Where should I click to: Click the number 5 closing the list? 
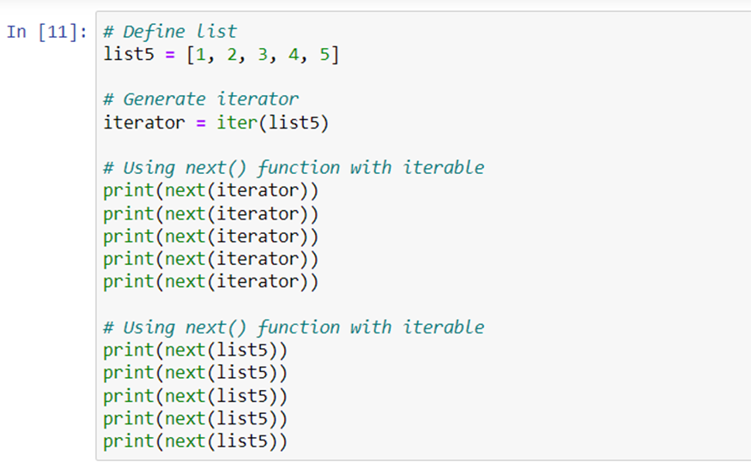click(324, 55)
